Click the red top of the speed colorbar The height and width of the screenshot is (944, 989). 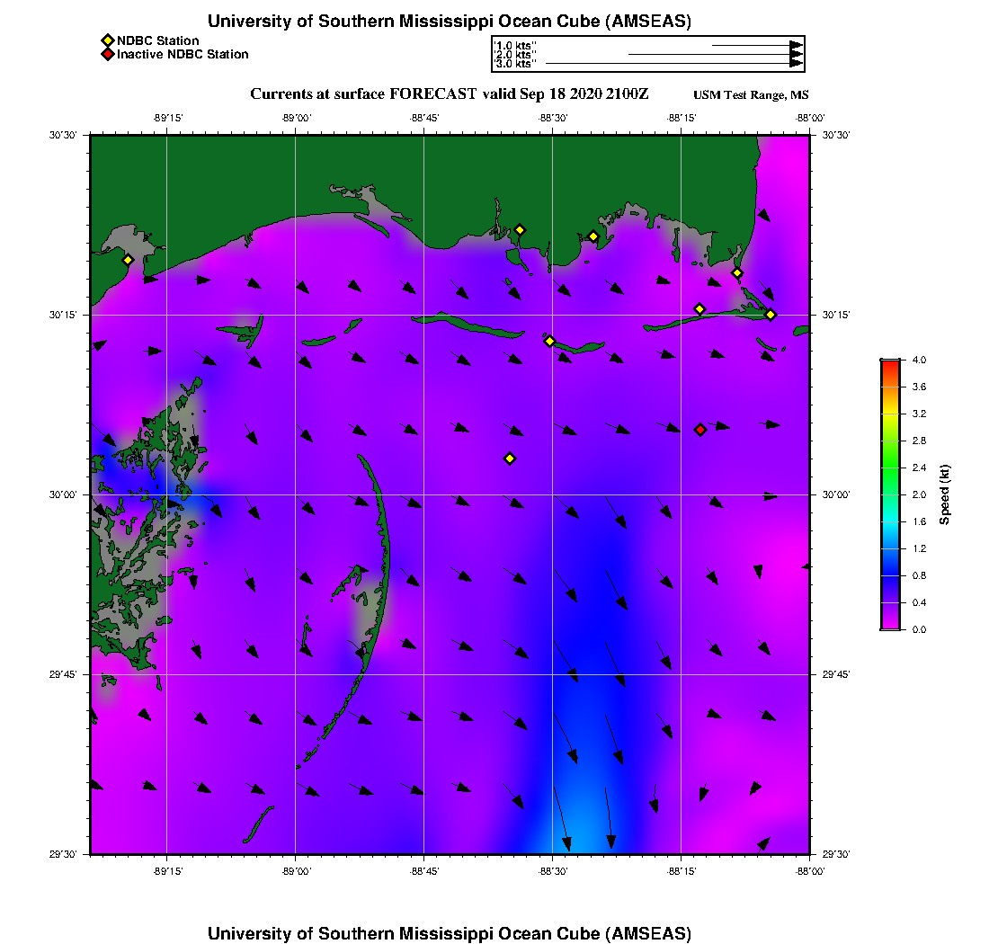[x=890, y=363]
